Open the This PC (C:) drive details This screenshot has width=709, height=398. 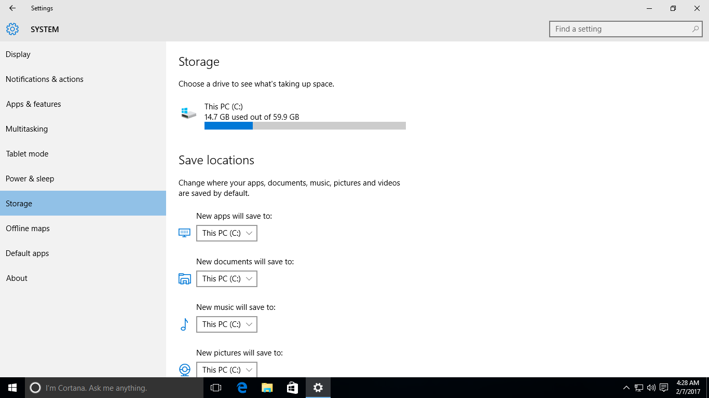(224, 107)
